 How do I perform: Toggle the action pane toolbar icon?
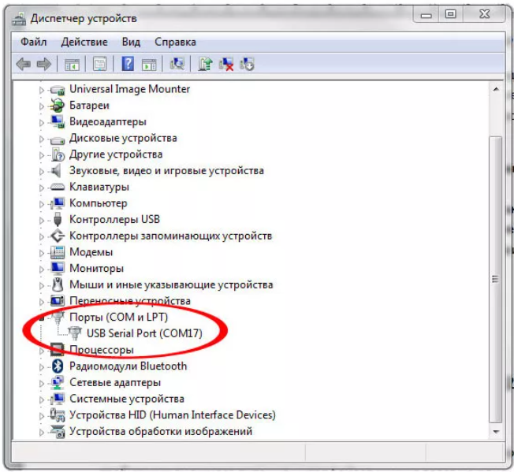149,64
